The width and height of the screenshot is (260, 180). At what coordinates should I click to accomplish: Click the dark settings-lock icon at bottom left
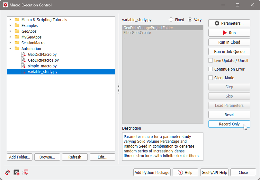pyautogui.click(x=16, y=172)
